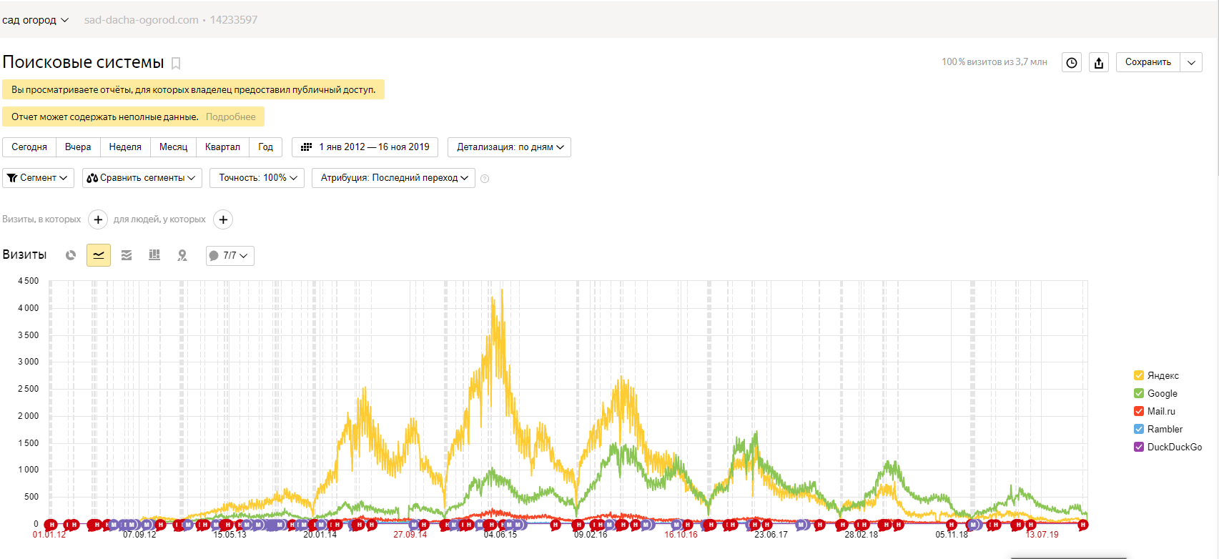Screen dimensions: 1219x559
Task: Click the Сохранить button
Action: click(x=1148, y=62)
